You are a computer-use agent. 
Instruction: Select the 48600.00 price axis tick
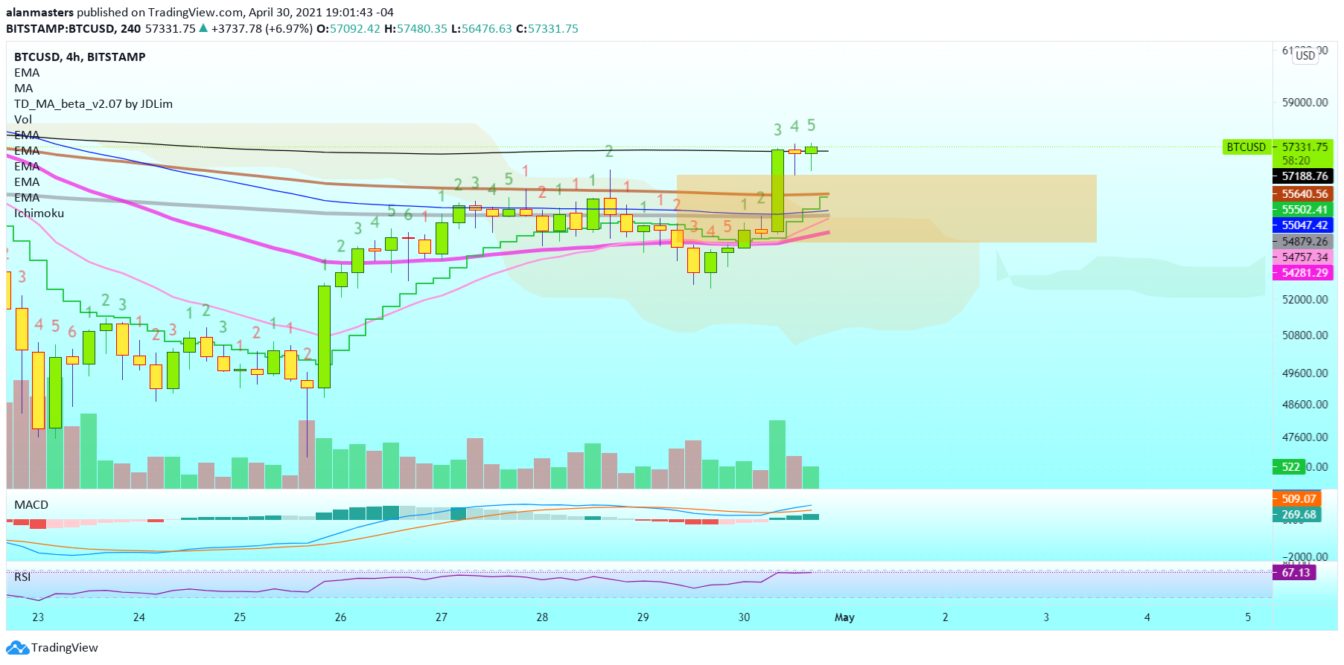pyautogui.click(x=1305, y=404)
